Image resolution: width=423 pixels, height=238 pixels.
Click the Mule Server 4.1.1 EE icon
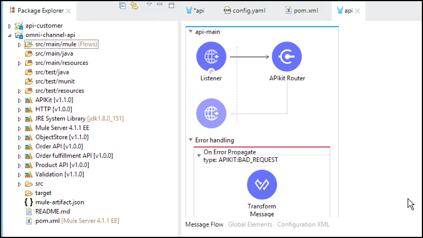29,128
